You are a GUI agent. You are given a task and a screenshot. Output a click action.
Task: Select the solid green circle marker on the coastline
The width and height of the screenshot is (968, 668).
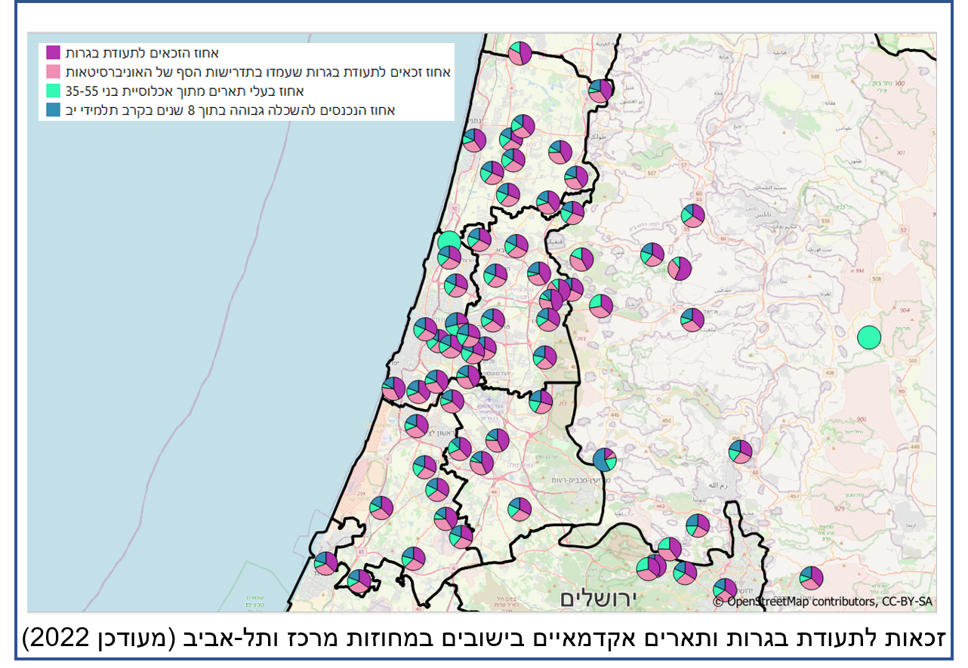click(449, 242)
